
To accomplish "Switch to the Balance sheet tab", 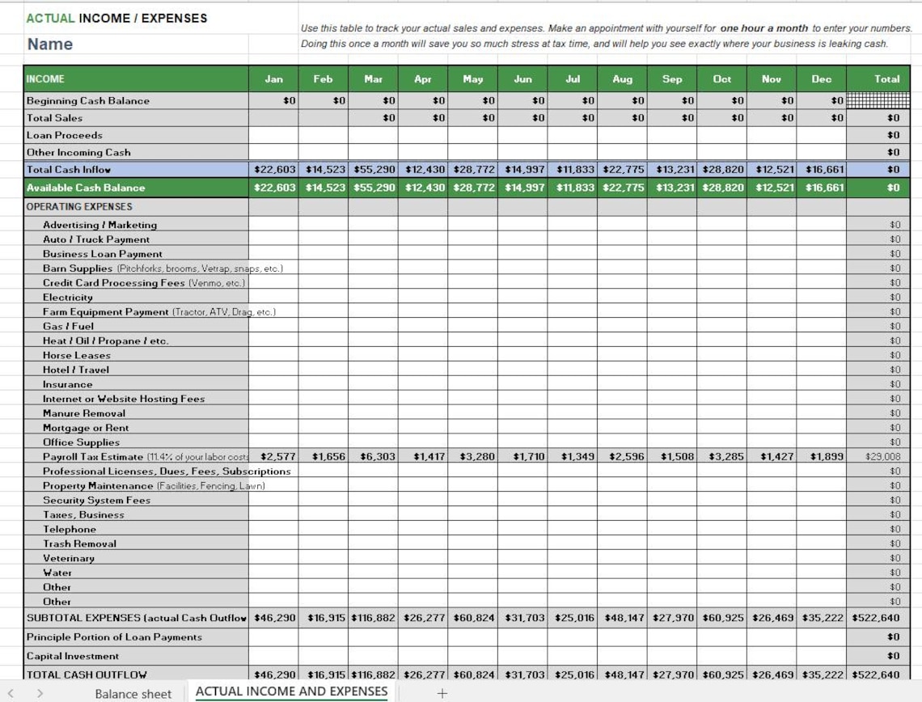I will pyautogui.click(x=133, y=694).
